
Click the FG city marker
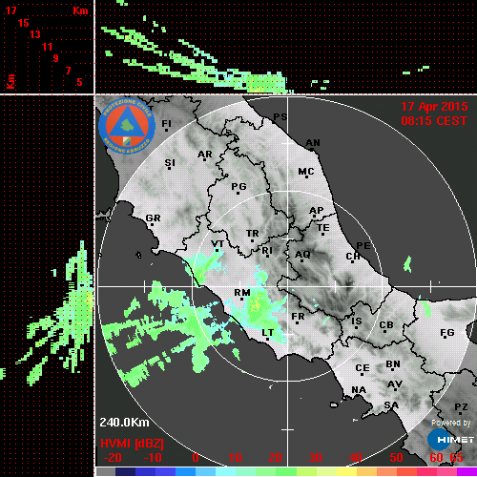tap(445, 338)
